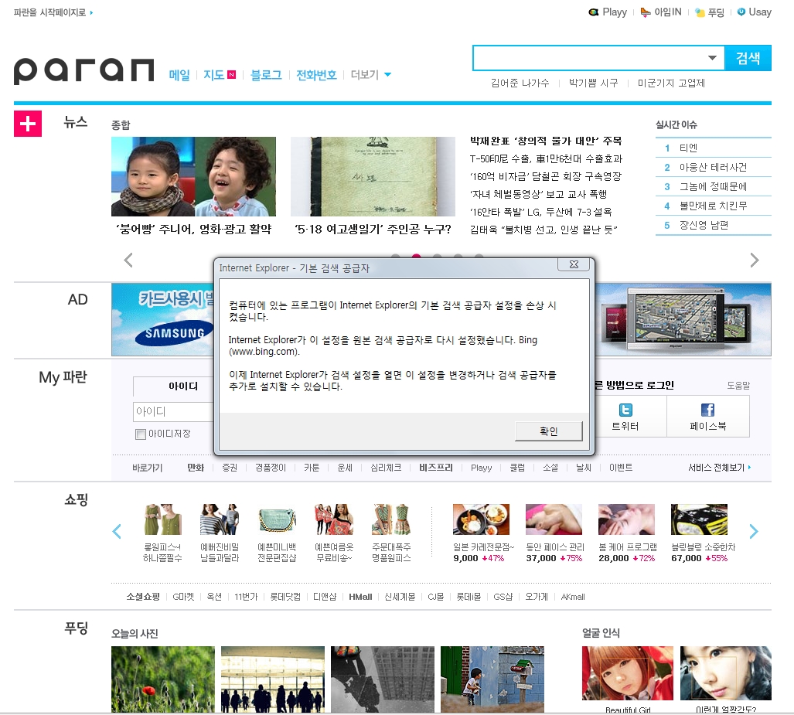Open realtime issue 아웅산 테러사건
The height and width of the screenshot is (715, 794).
713,167
